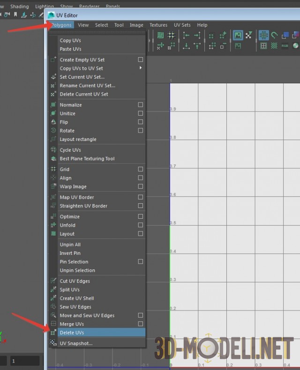Viewport: 300px width, 370px height.
Task: Click the Align UVs right arrow icon
Action: tap(197, 36)
